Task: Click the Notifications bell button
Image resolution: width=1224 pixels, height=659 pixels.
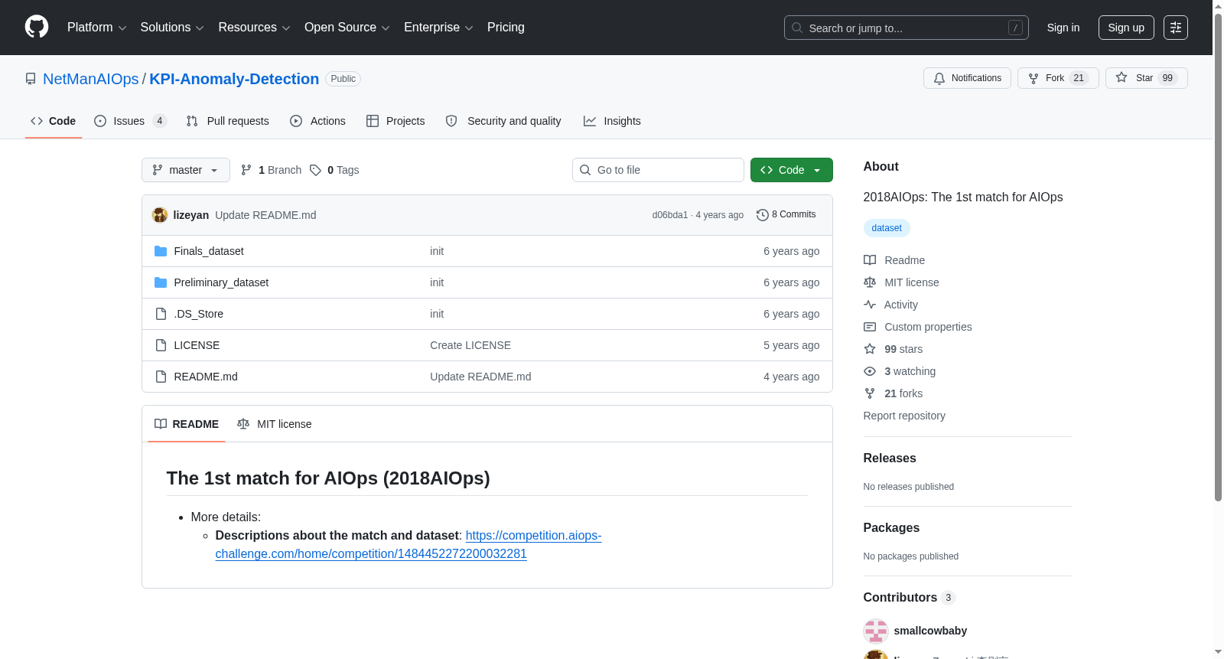Action: pyautogui.click(x=967, y=78)
